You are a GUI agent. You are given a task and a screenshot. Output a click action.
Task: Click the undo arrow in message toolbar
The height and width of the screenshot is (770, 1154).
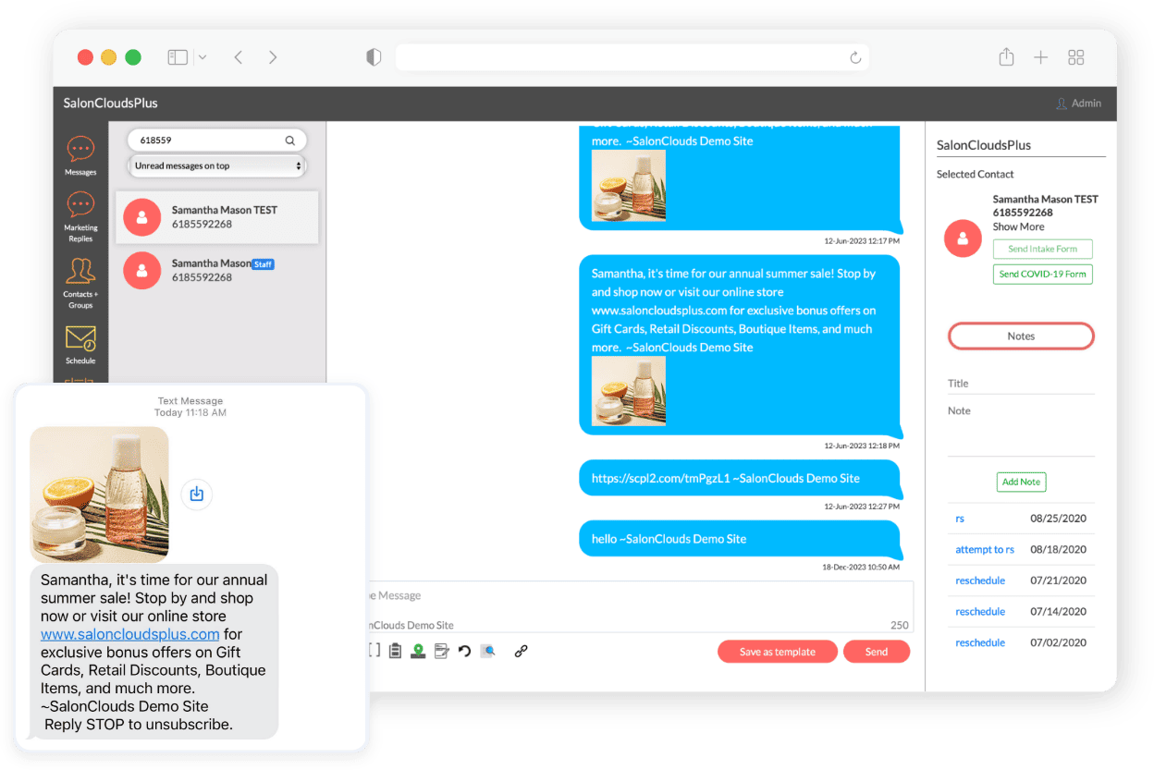[x=464, y=651]
